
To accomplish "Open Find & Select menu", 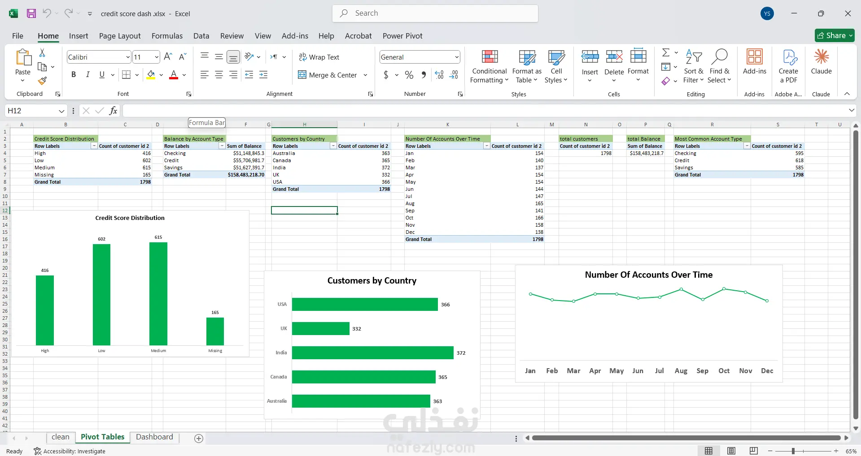I will click(x=719, y=66).
